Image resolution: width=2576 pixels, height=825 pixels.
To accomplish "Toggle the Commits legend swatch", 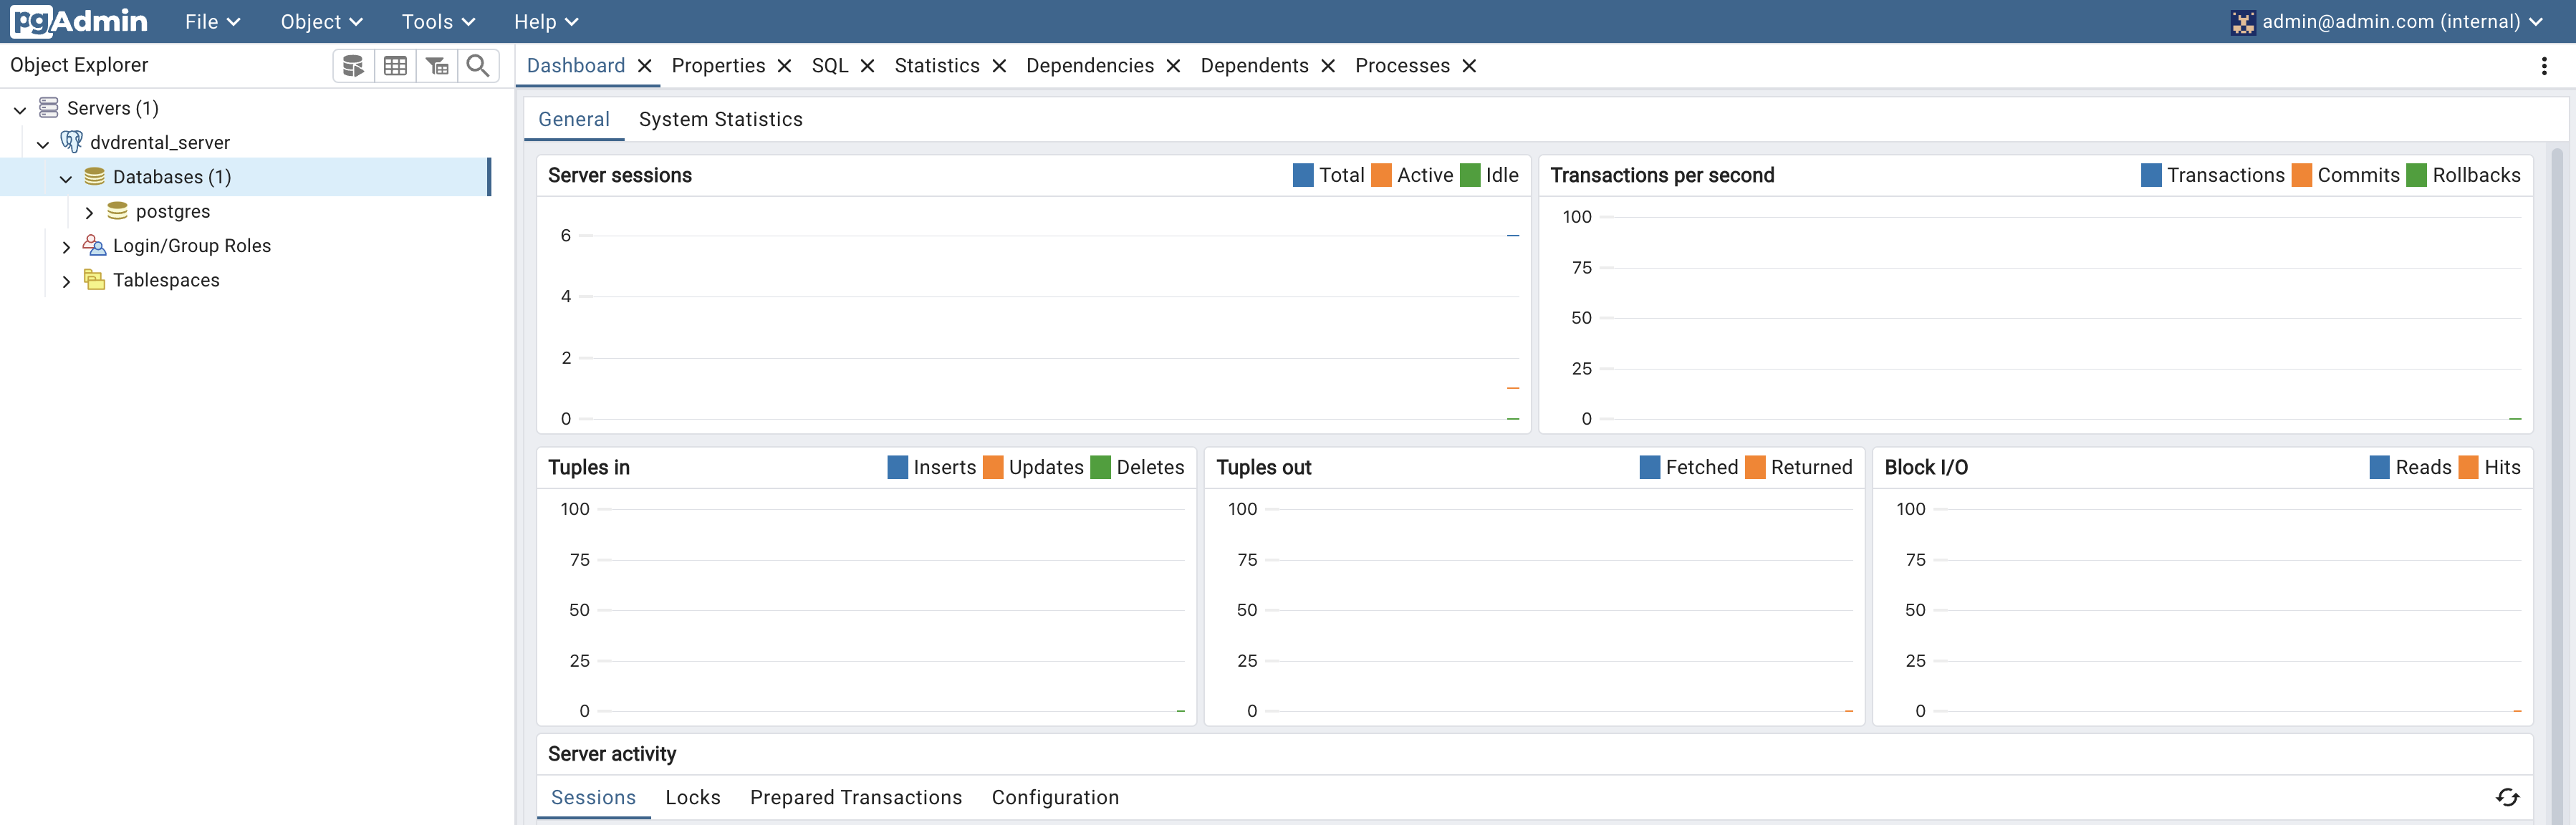I will tap(2301, 175).
